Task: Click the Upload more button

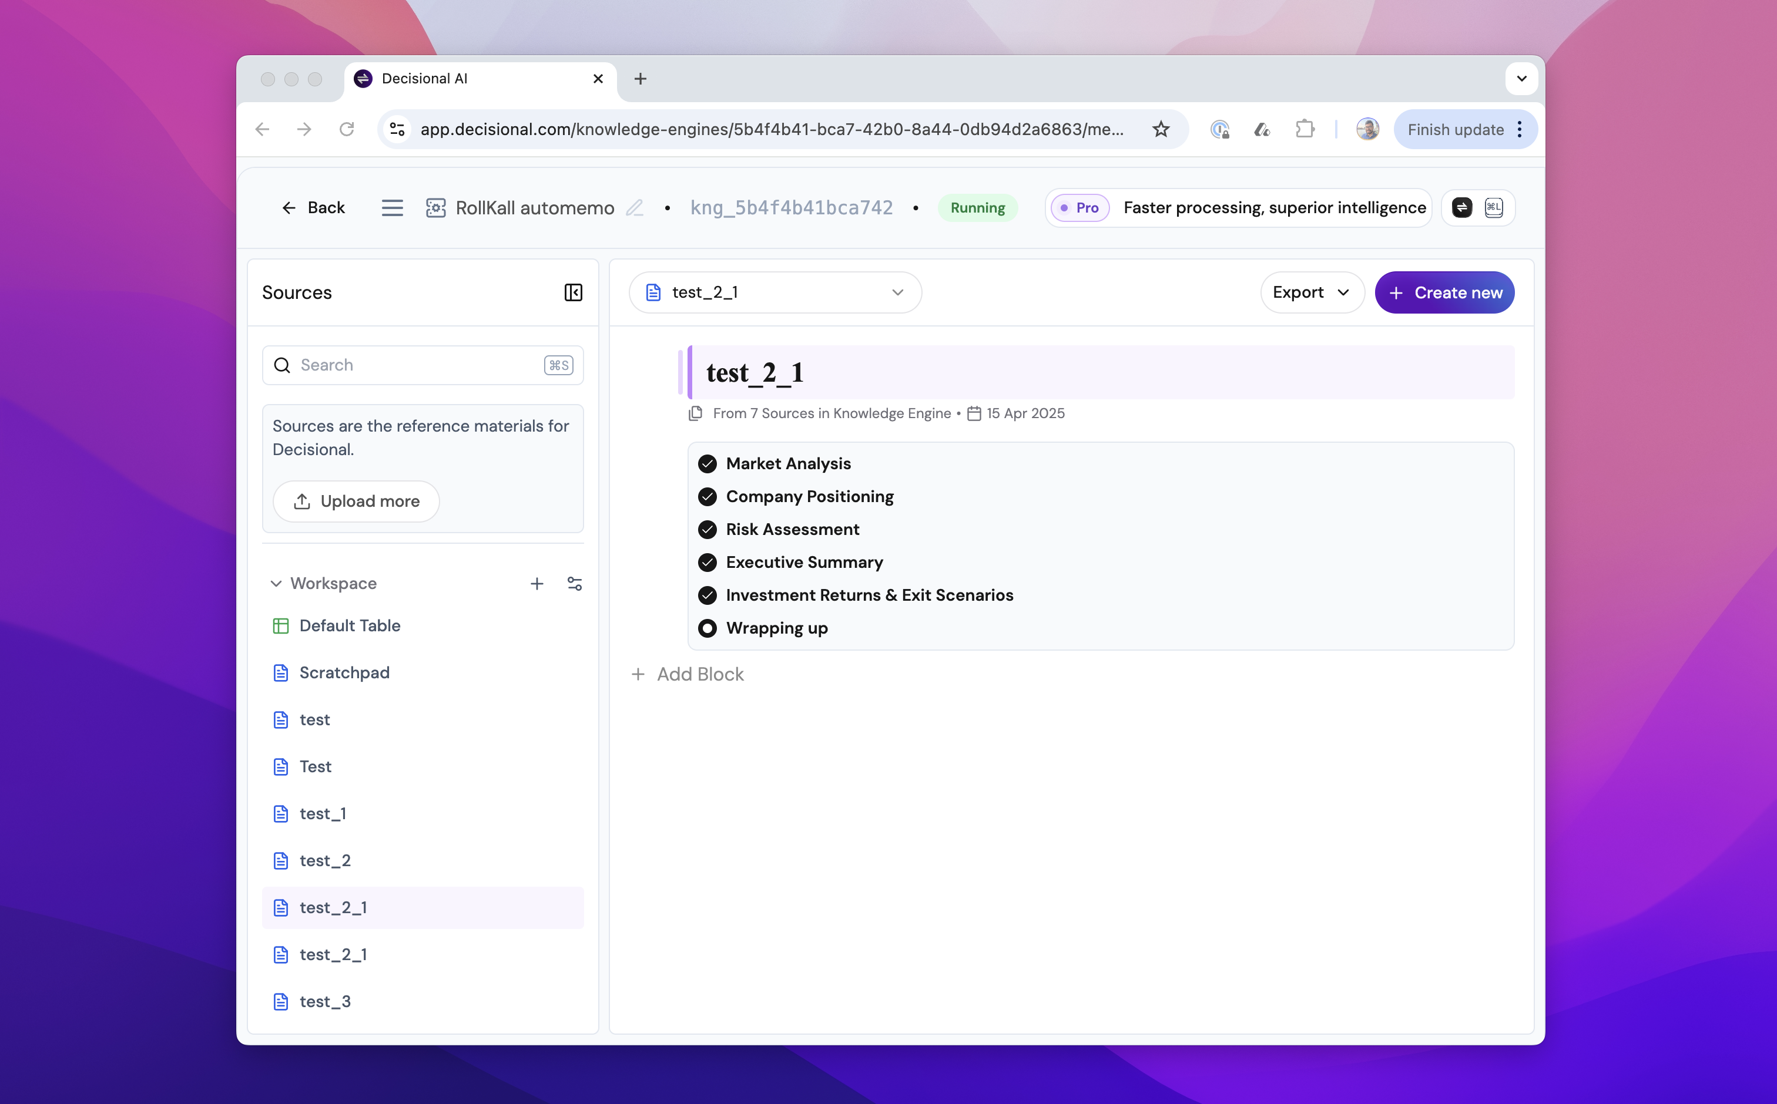Action: (x=356, y=501)
